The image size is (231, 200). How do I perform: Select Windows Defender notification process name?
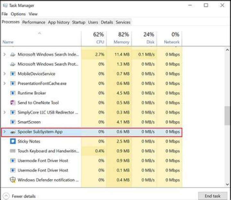pos(48,180)
